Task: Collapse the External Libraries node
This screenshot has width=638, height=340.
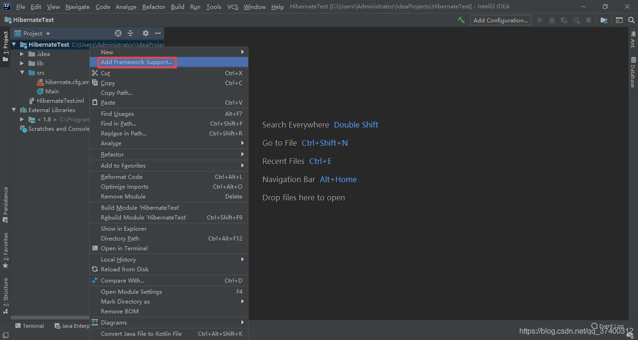Action: (x=14, y=110)
